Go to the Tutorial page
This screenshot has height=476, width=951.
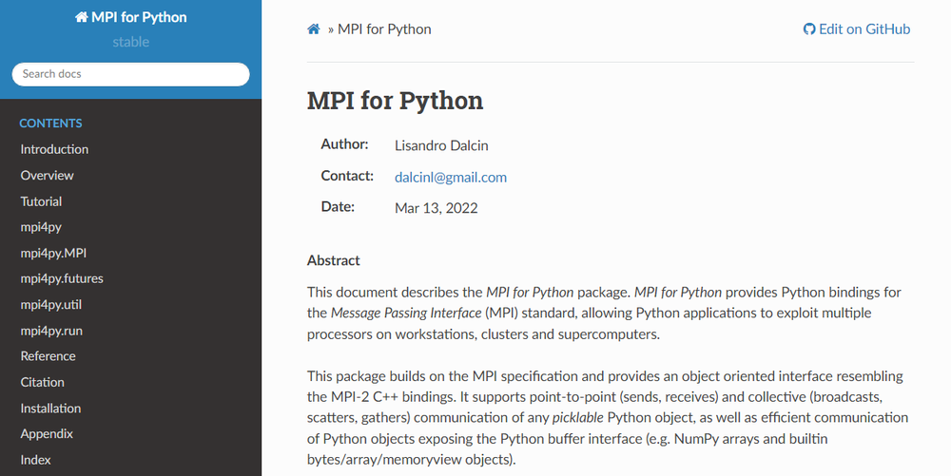point(41,201)
